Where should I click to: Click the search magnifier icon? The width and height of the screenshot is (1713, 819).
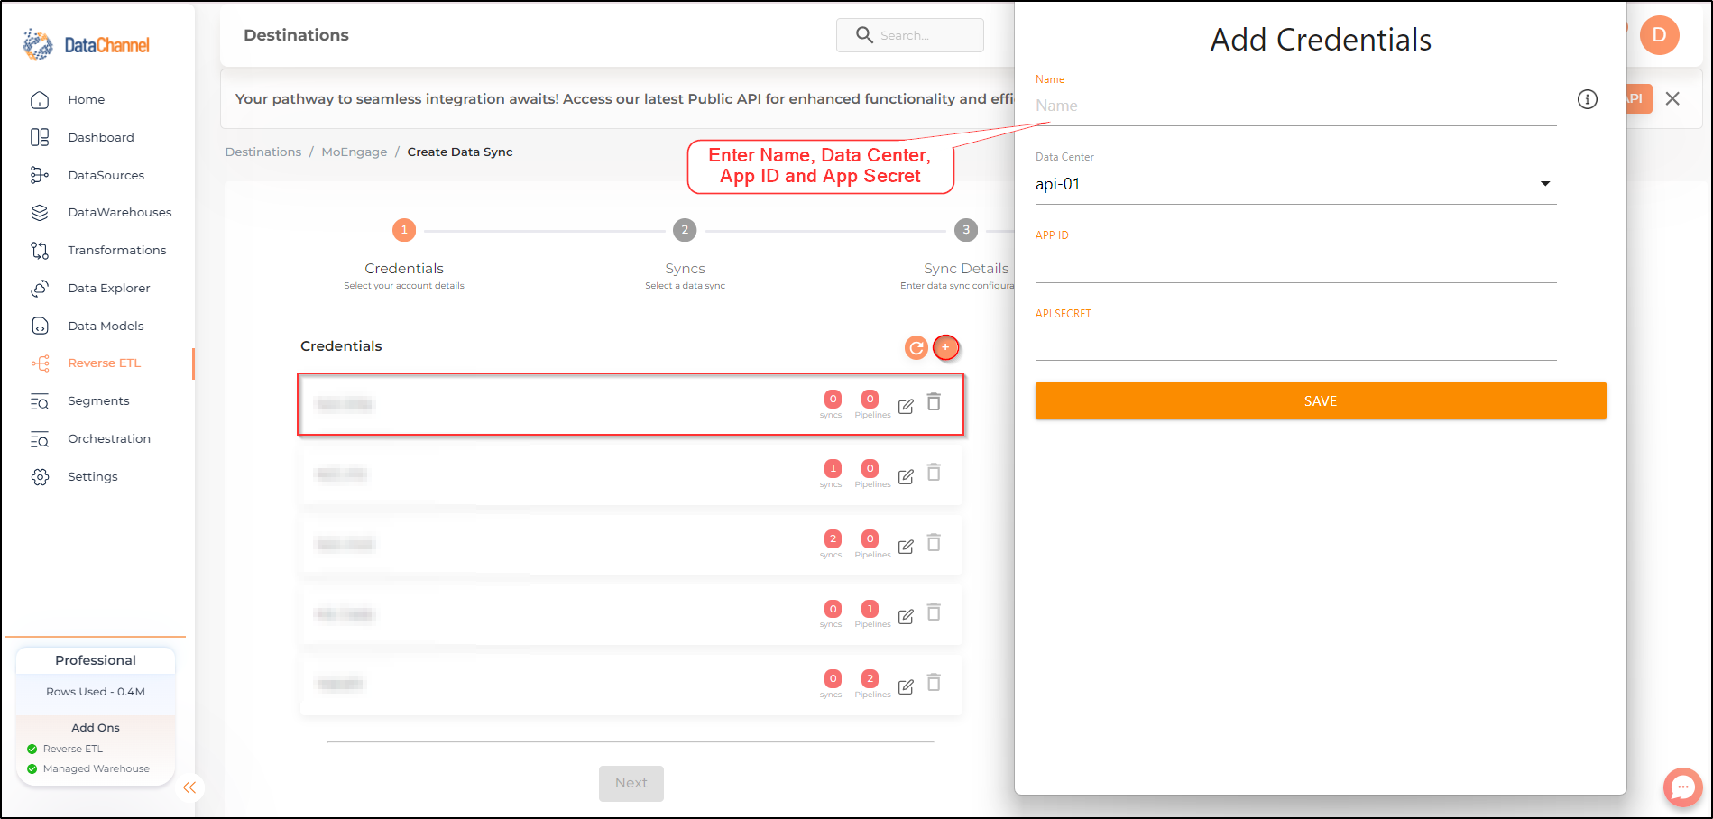click(x=864, y=35)
